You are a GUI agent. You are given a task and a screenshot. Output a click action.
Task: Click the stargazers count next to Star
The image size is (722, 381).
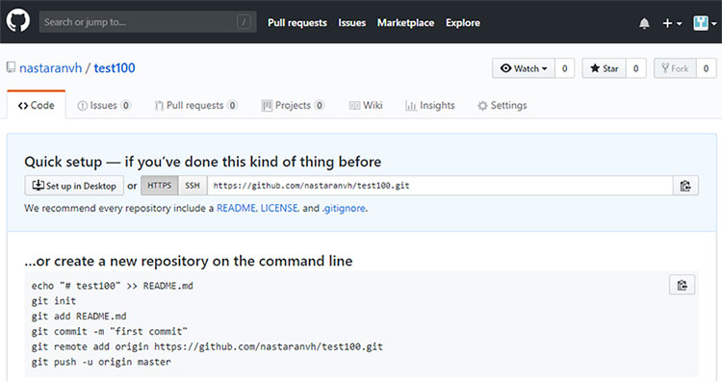pos(636,68)
